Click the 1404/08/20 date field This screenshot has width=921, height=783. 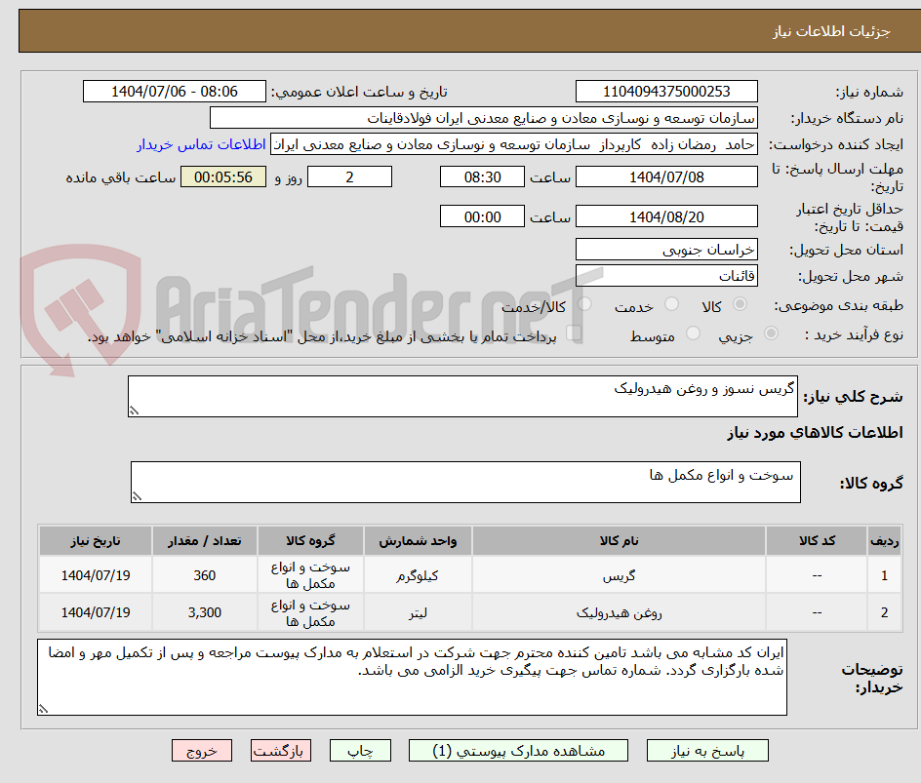[666, 215]
